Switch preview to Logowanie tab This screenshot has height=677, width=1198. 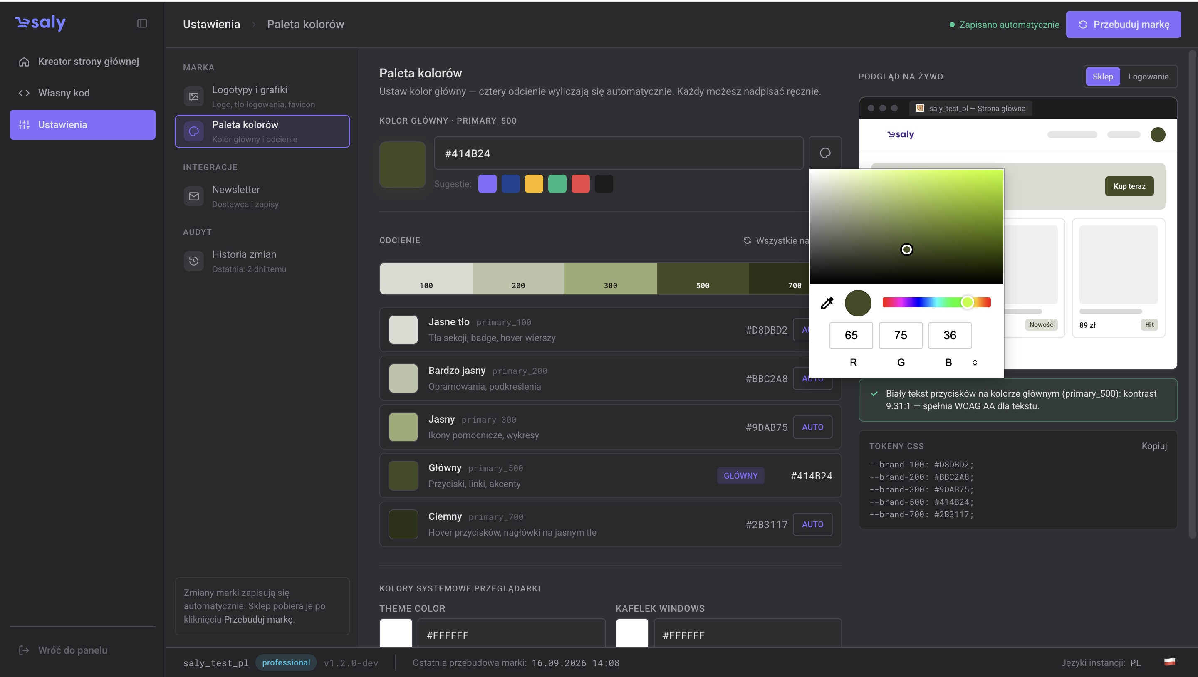click(1148, 76)
